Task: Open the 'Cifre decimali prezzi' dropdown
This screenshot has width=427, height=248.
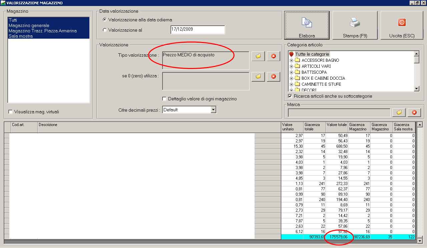Action: (x=213, y=110)
